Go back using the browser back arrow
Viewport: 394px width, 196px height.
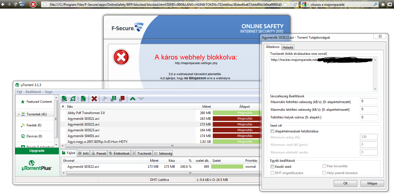point(3,4)
